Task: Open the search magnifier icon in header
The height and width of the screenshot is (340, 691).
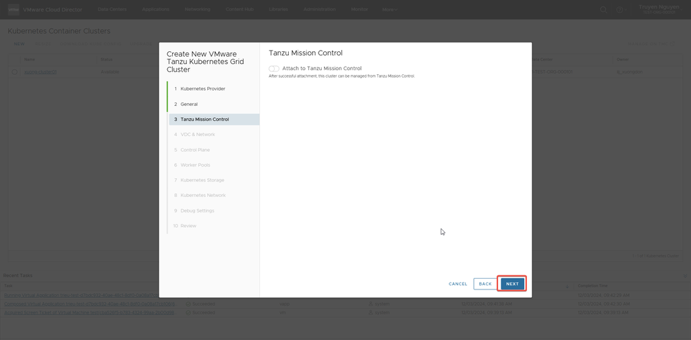Action: 604,9
